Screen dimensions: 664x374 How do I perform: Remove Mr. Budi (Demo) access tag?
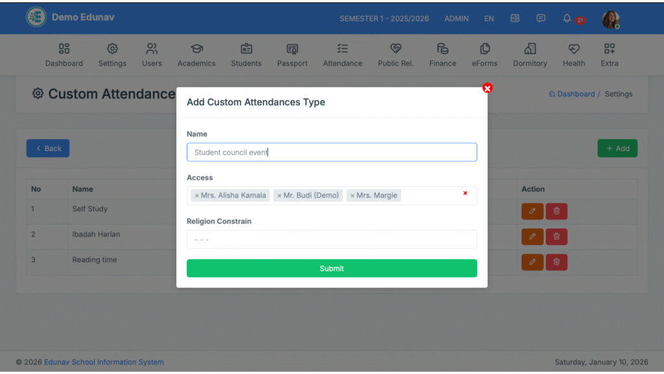(x=279, y=195)
